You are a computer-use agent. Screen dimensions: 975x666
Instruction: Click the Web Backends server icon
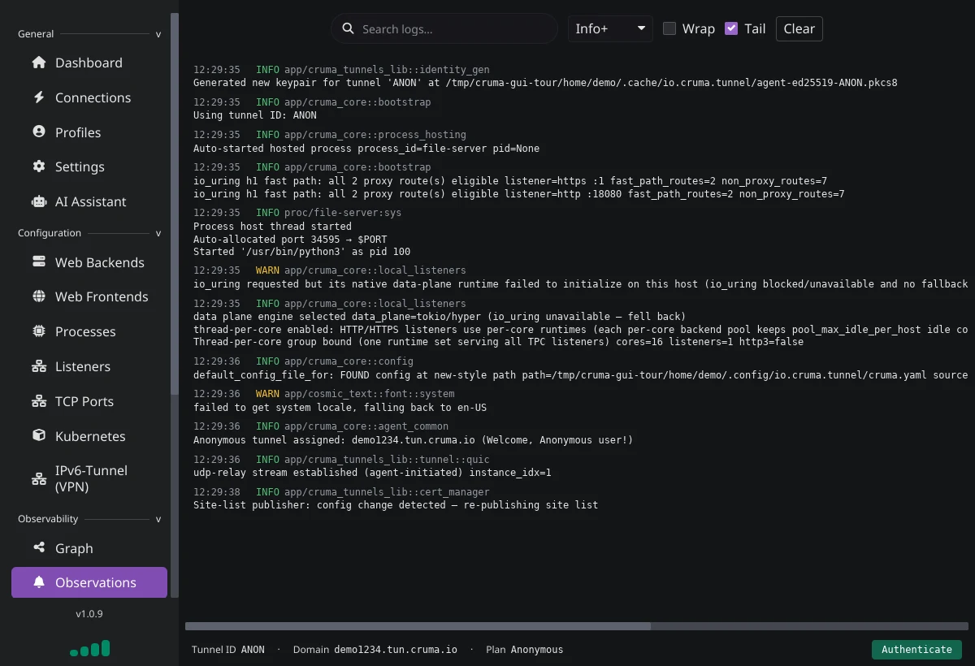coord(38,262)
